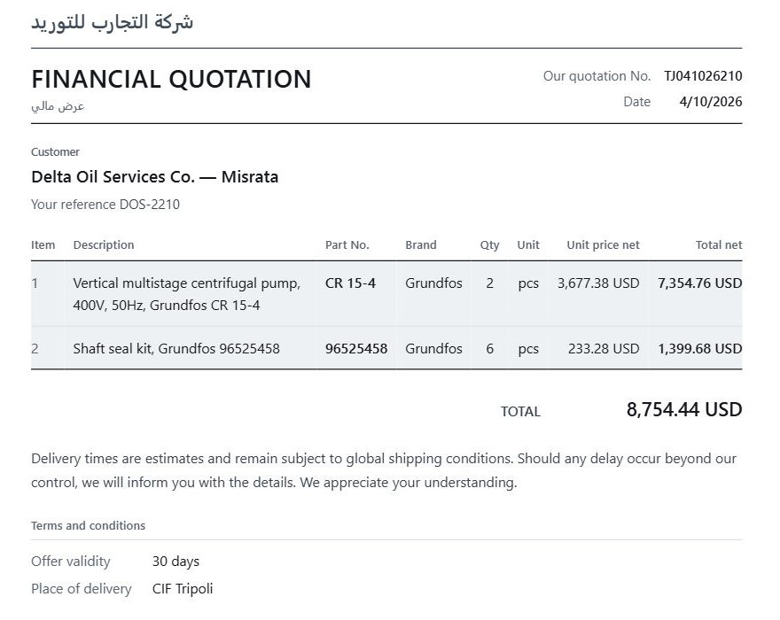The image size is (780, 620).
Task: Click the CIF Tripoli delivery place
Action: [x=182, y=589]
